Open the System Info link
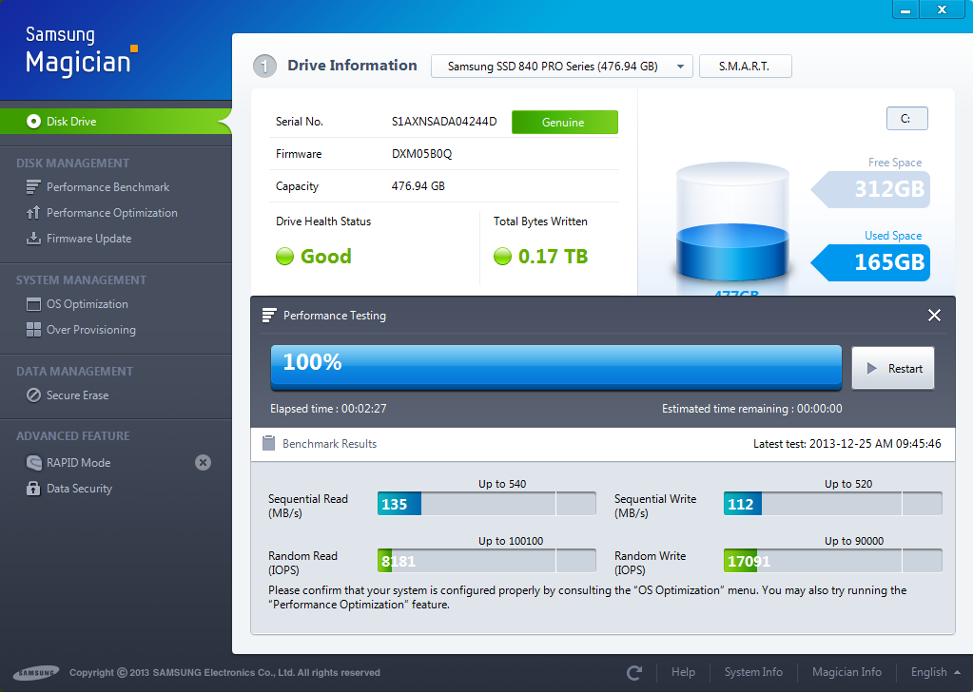 (x=753, y=672)
